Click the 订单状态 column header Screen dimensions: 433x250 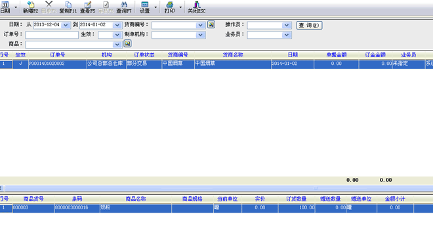tap(144, 54)
